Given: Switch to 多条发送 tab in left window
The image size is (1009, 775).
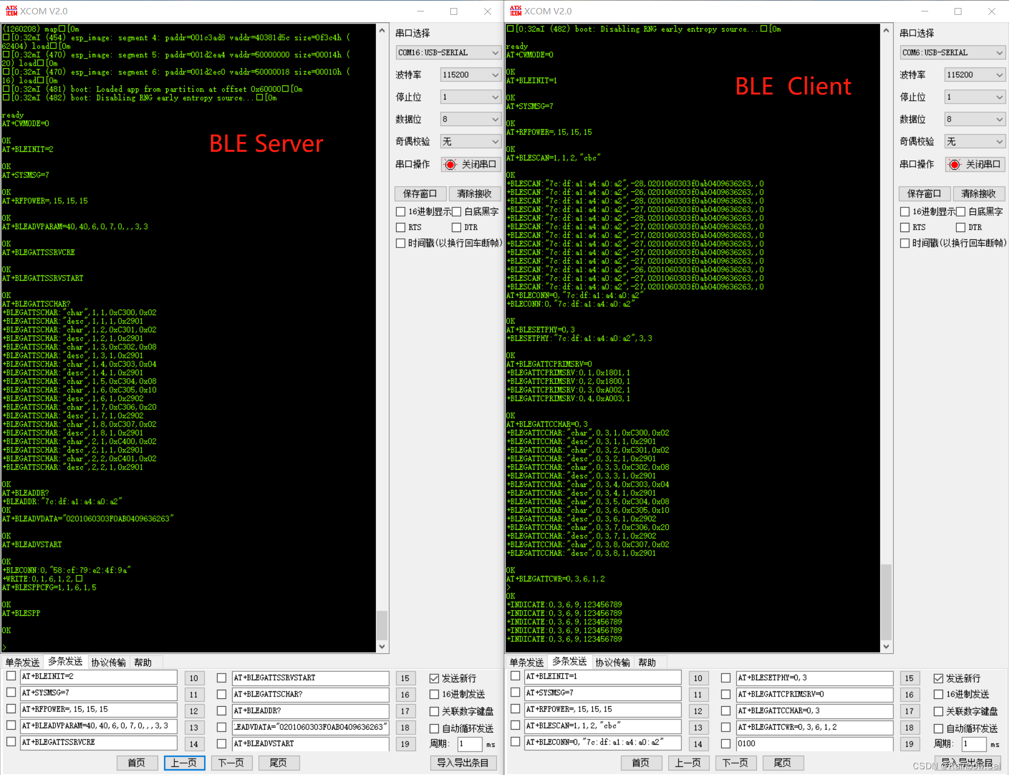Looking at the screenshot, I should pos(65,662).
